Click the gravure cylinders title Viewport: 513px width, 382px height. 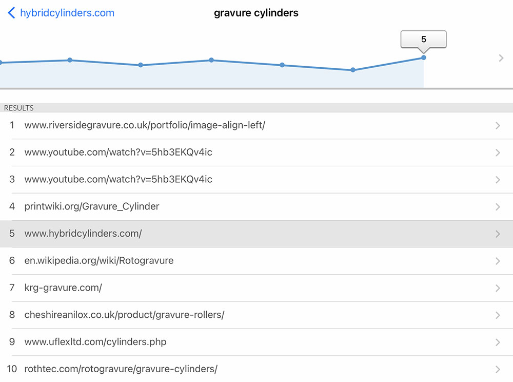tap(256, 13)
